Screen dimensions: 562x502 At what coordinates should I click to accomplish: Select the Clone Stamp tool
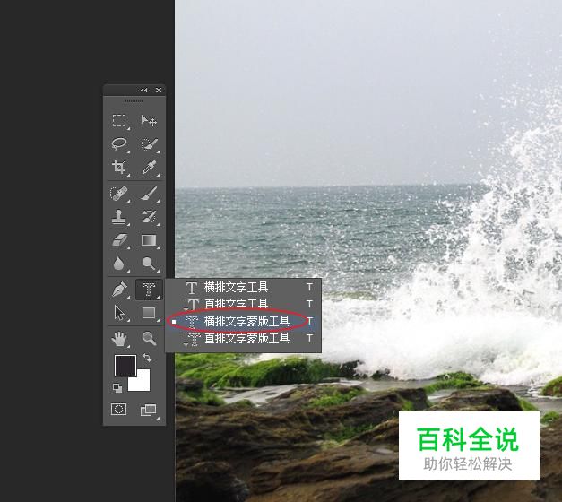coord(119,217)
